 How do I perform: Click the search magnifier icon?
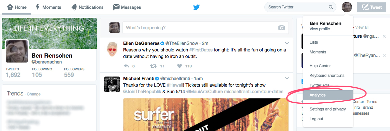tap(331, 7)
